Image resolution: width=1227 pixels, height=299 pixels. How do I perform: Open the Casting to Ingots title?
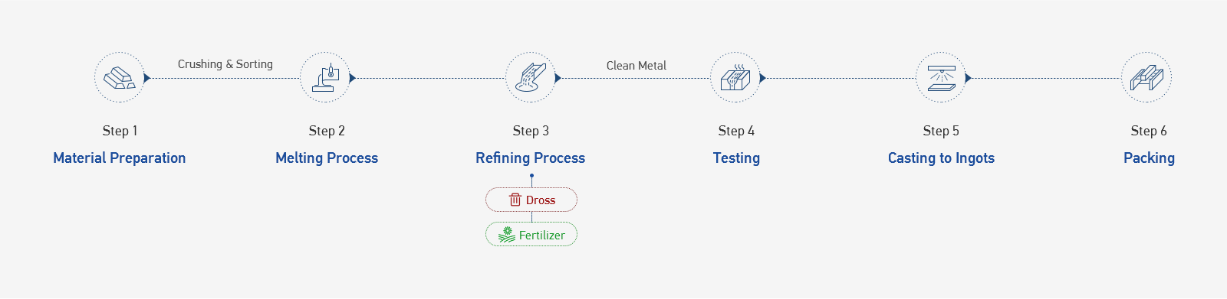(x=941, y=158)
